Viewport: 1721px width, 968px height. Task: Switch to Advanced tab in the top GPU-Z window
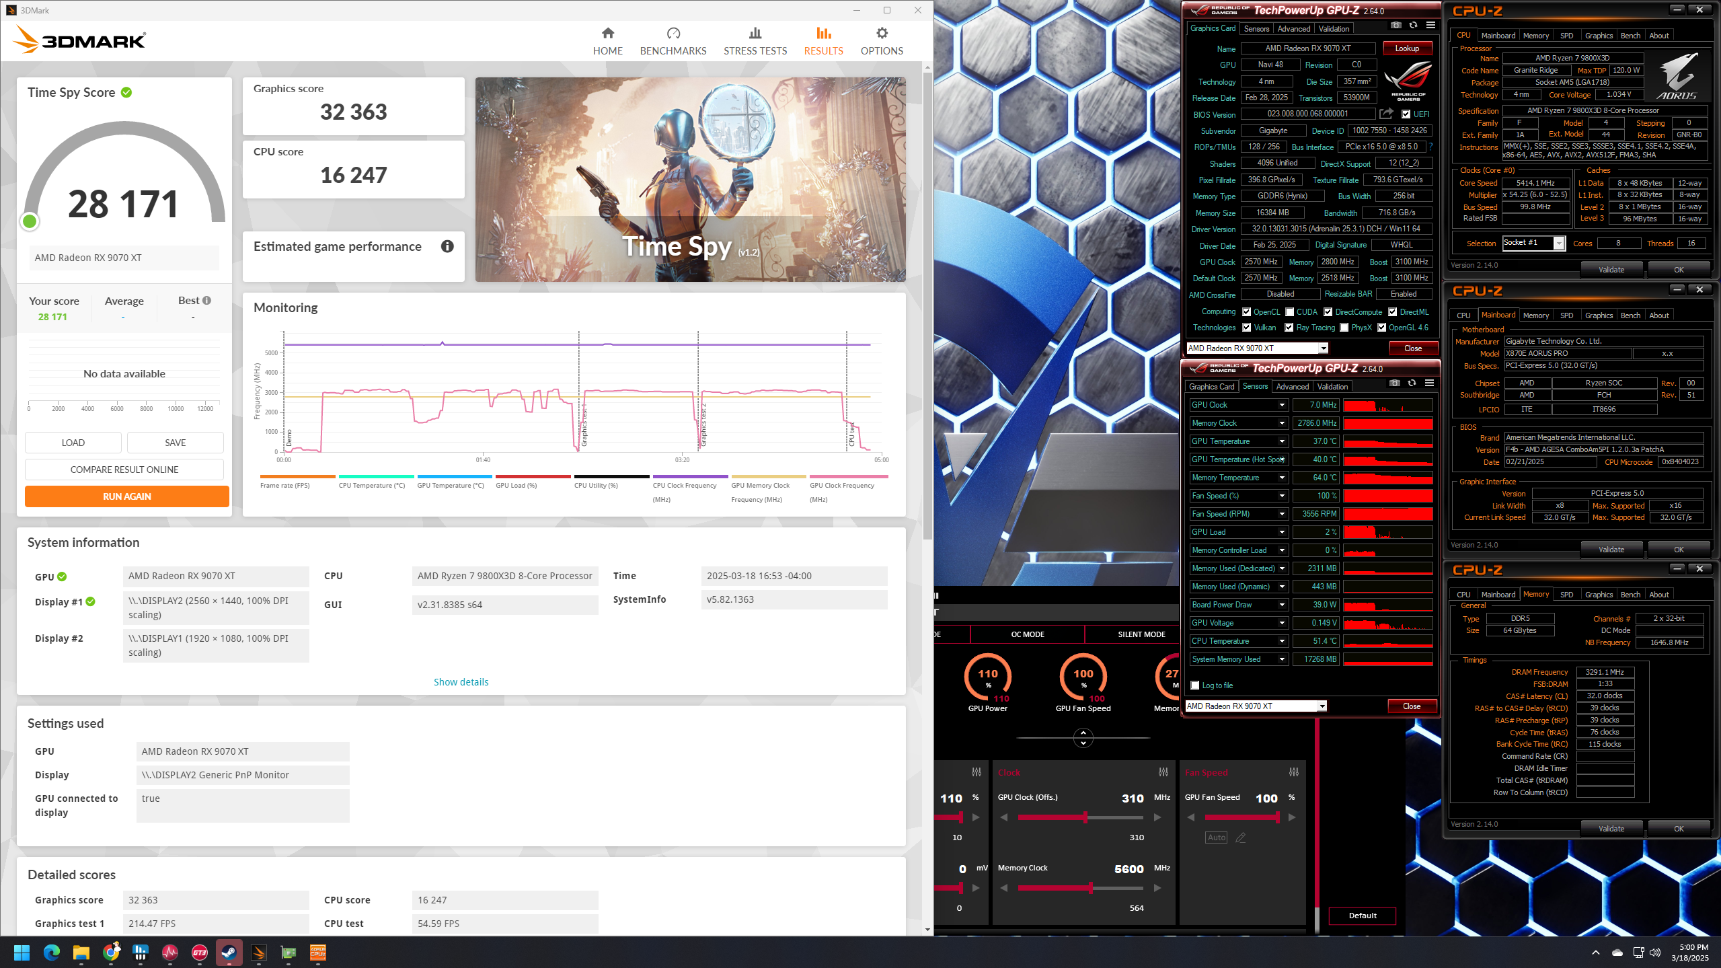point(1293,29)
